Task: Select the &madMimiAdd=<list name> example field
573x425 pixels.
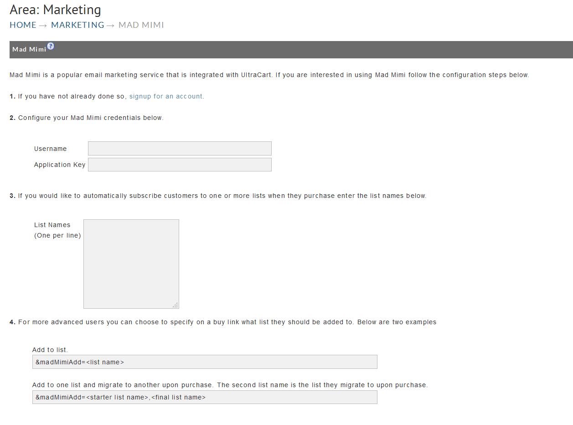Action: pyautogui.click(x=205, y=362)
